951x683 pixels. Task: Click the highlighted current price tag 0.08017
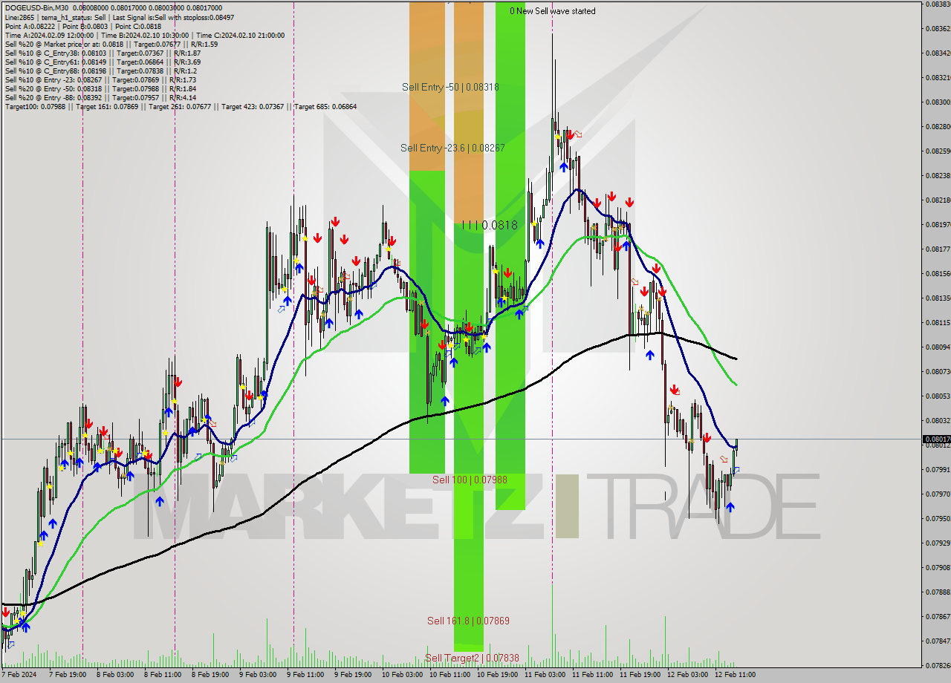pos(935,439)
